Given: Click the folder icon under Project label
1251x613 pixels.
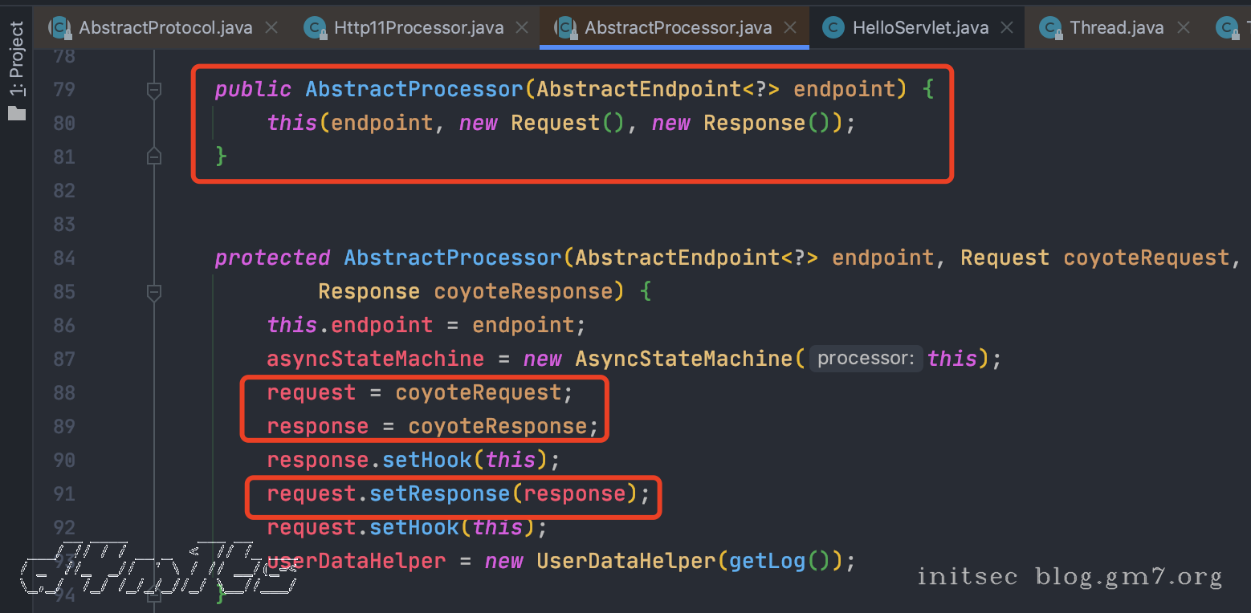Looking at the screenshot, I should coord(17,113).
